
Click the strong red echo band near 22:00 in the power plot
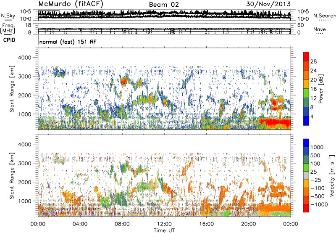pos(275,122)
